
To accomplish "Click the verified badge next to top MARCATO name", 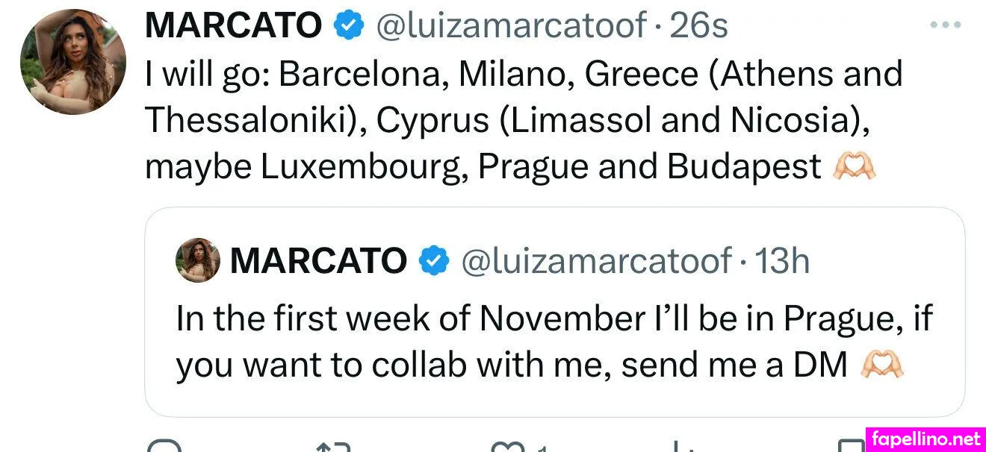I will coord(347,26).
